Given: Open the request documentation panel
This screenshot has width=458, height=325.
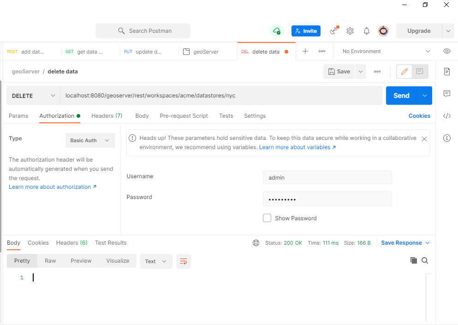Looking at the screenshot, I should click(446, 72).
